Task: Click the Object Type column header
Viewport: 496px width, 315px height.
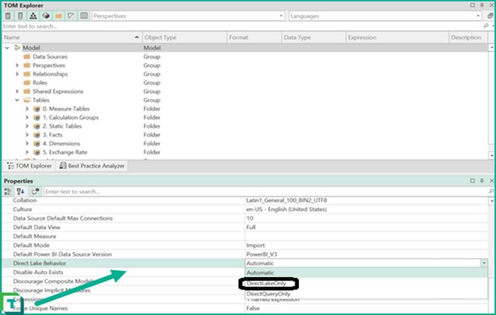Action: click(x=185, y=37)
